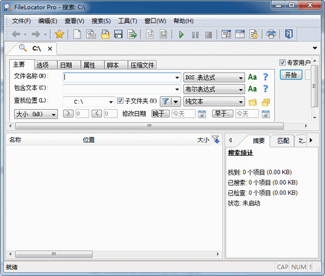Viewport: 325px width, 276px height.
Task: Open dropdown arrow next to filter funnel
Action: pyautogui.click(x=175, y=101)
